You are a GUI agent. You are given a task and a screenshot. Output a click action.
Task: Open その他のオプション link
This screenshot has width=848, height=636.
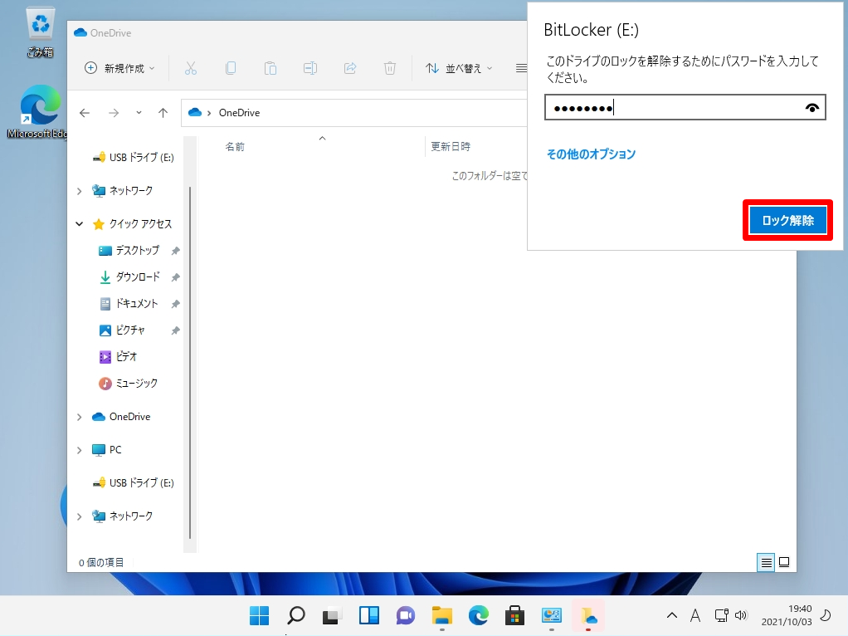point(591,154)
